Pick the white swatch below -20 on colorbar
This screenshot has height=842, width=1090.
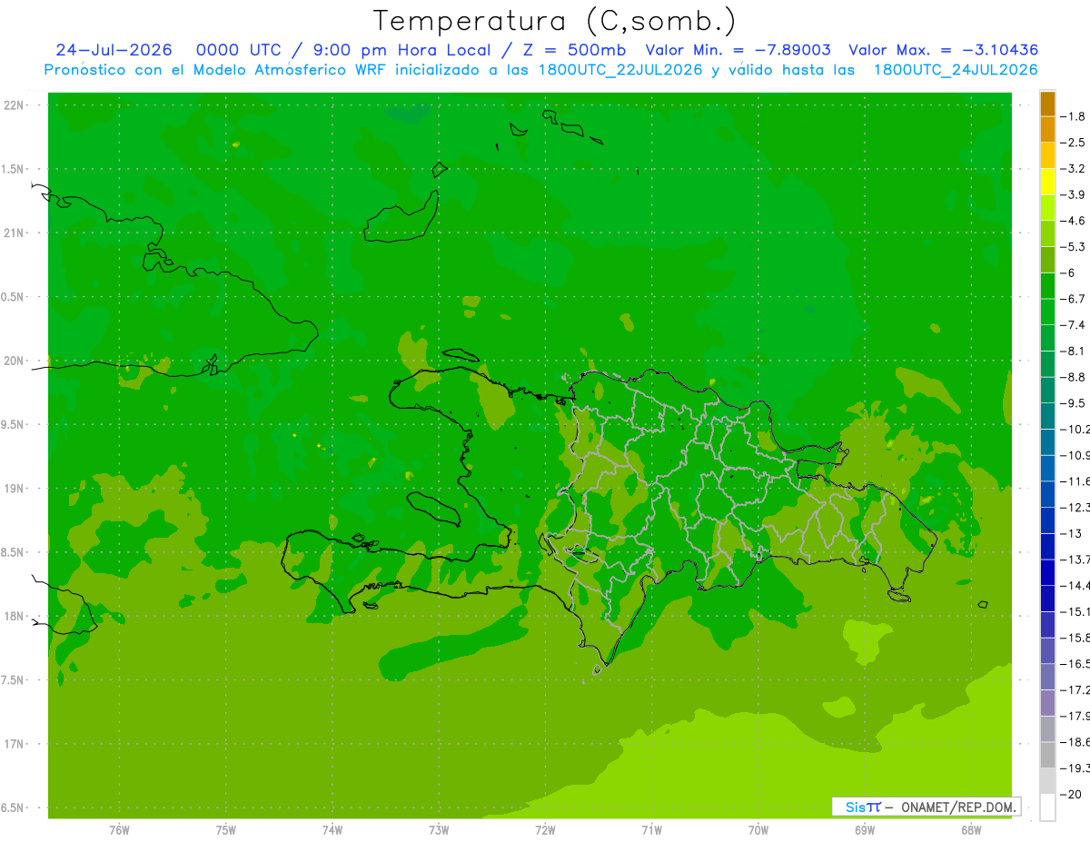click(1048, 807)
